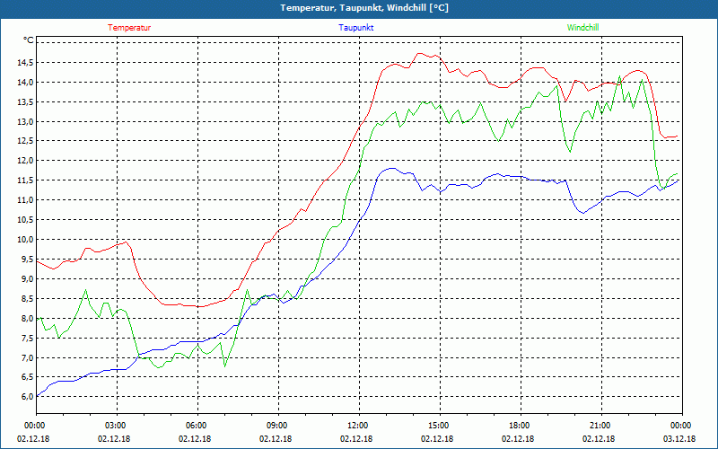
Task: Click the 02.12.18 date under 12:00
Action: tap(356, 438)
